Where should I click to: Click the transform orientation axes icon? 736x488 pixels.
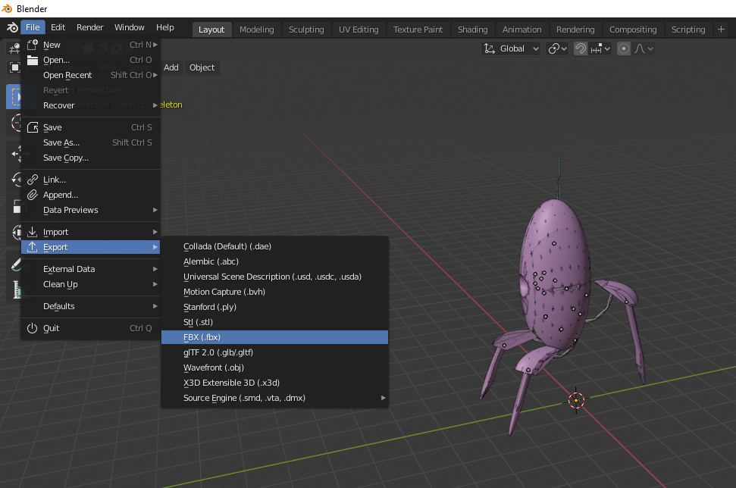click(490, 48)
